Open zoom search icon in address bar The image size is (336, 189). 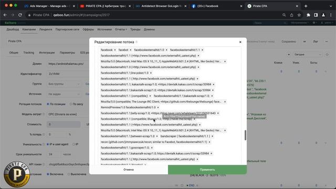tap(284, 15)
